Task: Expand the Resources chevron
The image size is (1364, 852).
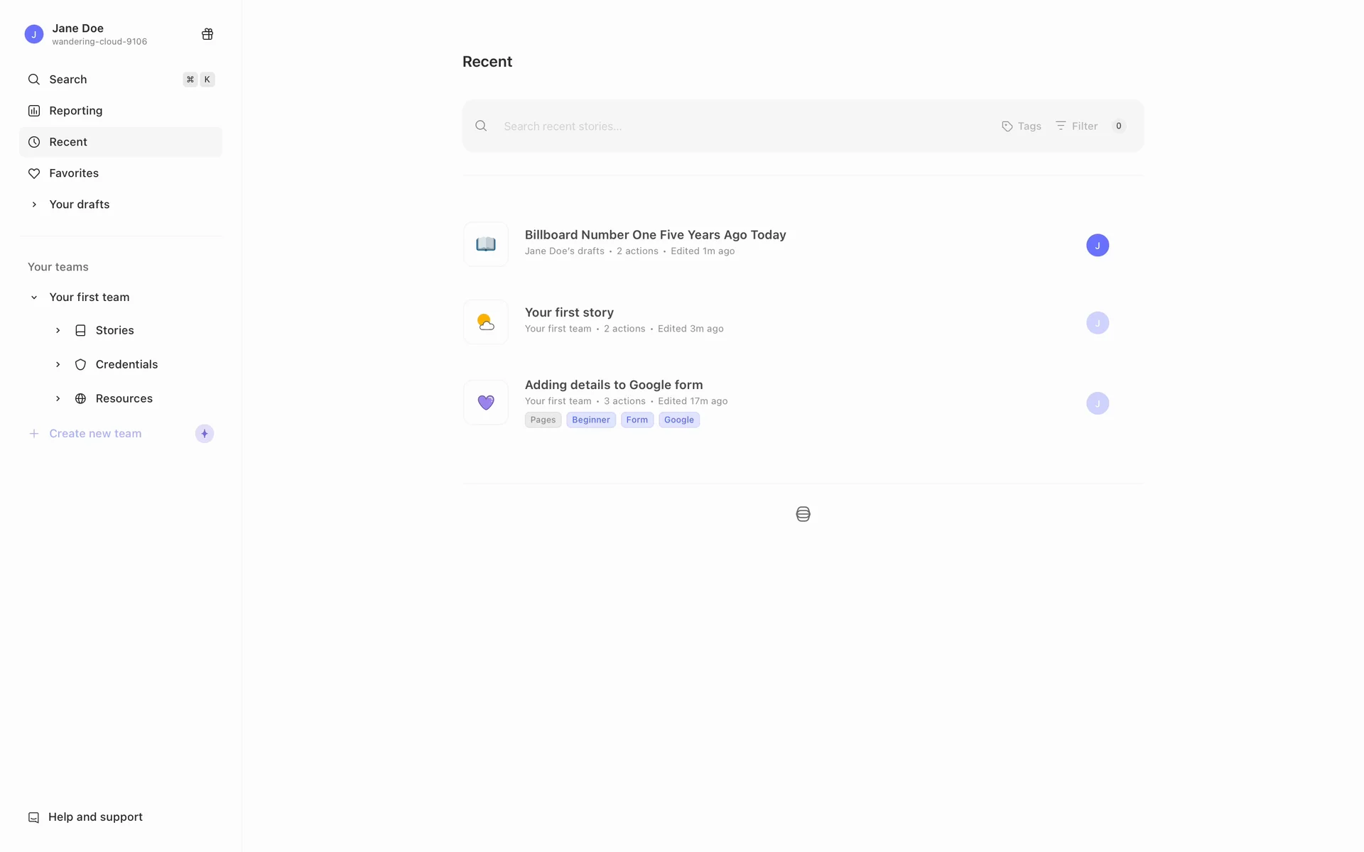Action: click(58, 398)
